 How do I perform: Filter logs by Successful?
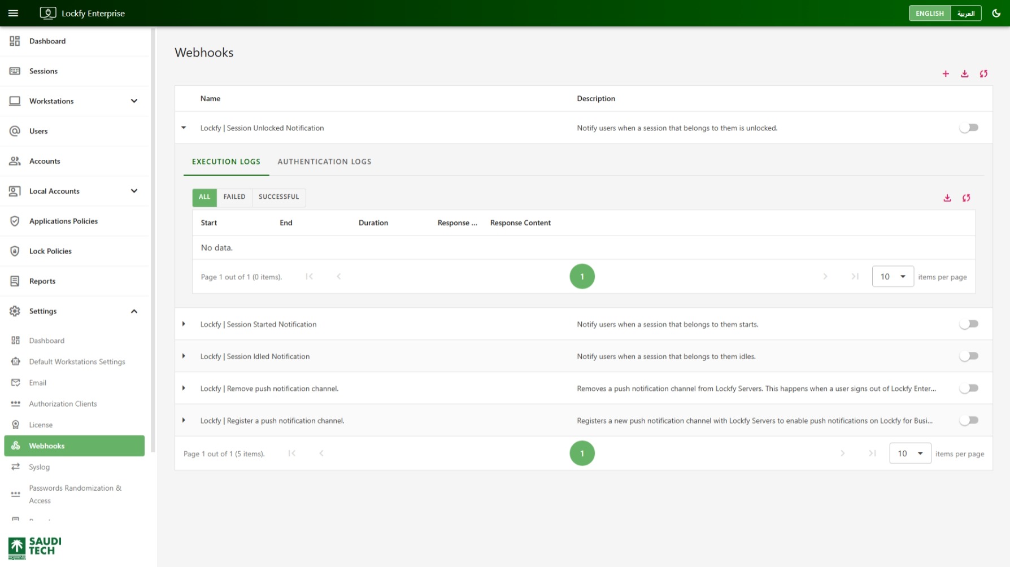pos(279,197)
